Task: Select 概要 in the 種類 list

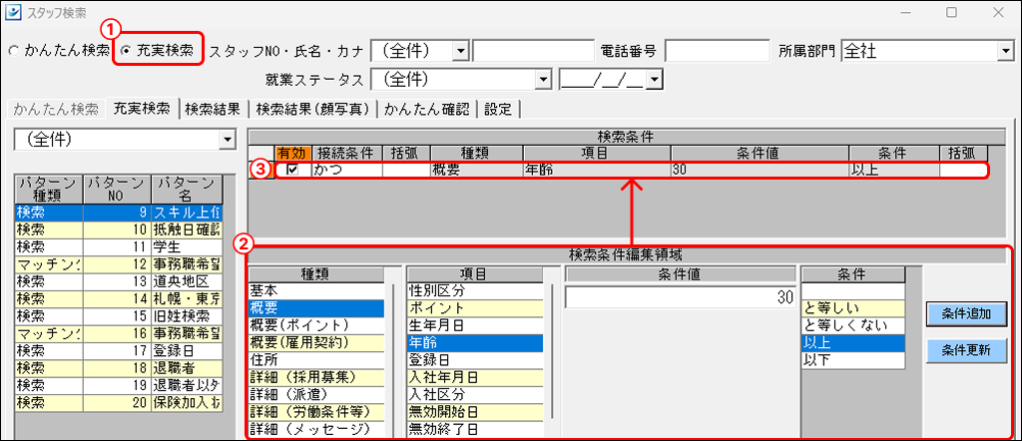Action: [x=316, y=307]
